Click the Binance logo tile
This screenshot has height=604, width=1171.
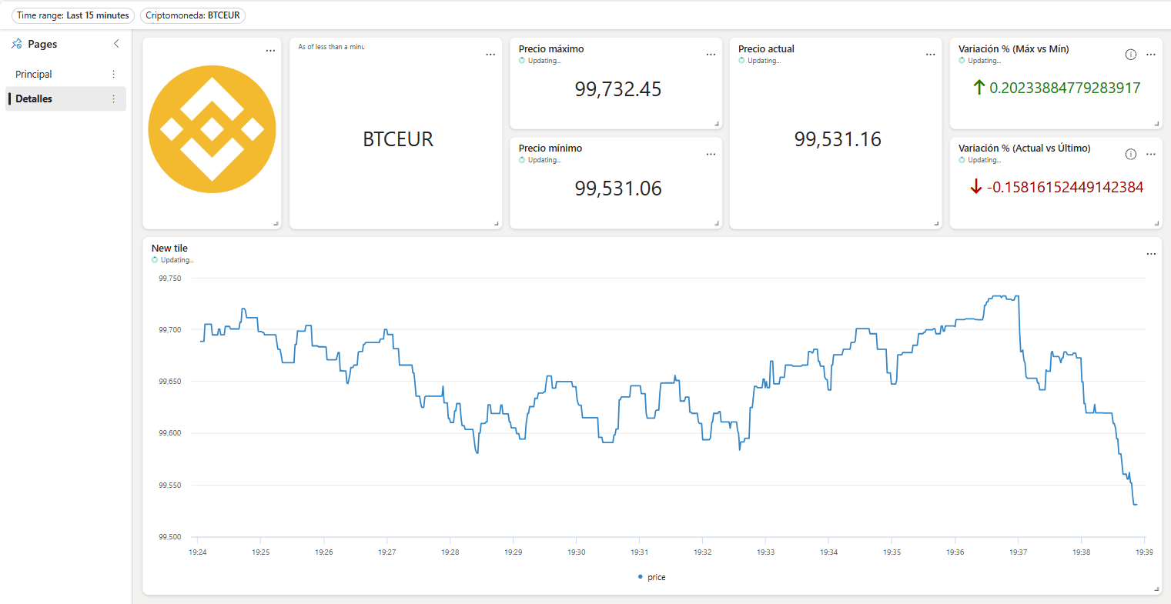pyautogui.click(x=212, y=128)
